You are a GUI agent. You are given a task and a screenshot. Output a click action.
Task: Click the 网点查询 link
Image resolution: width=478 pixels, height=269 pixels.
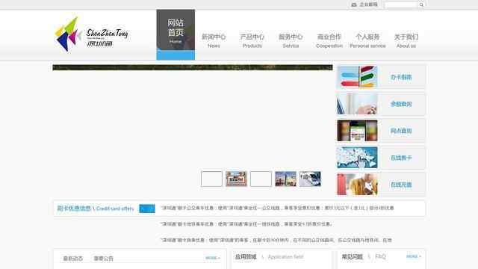[401, 131]
